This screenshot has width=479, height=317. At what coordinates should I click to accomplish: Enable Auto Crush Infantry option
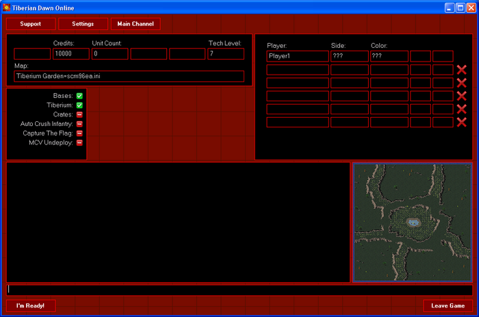coord(79,124)
